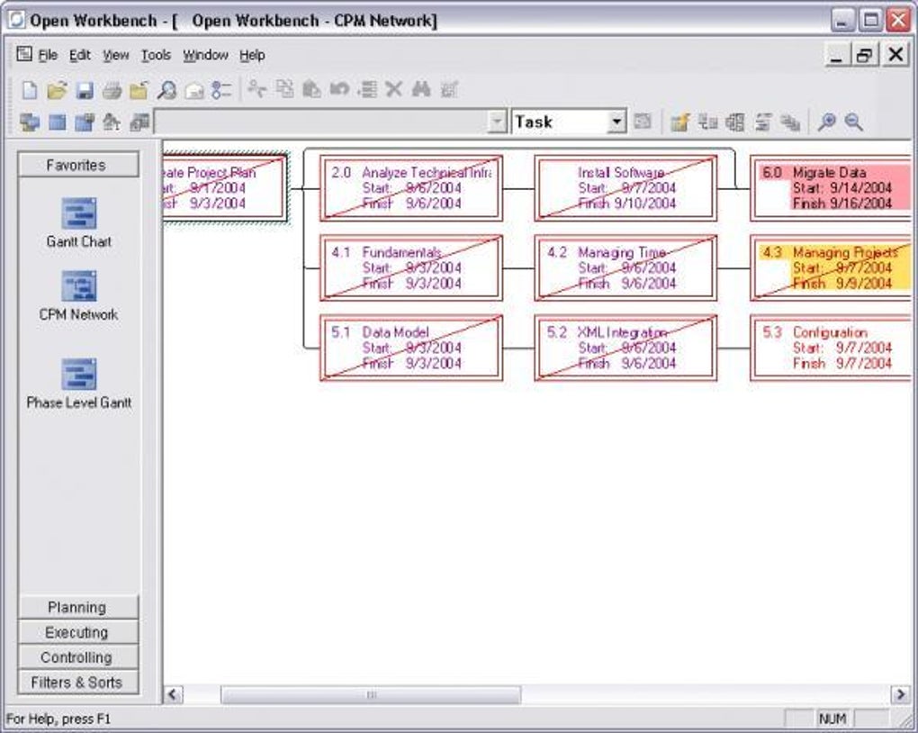Open the Tools menu
The image size is (918, 733).
(x=156, y=55)
